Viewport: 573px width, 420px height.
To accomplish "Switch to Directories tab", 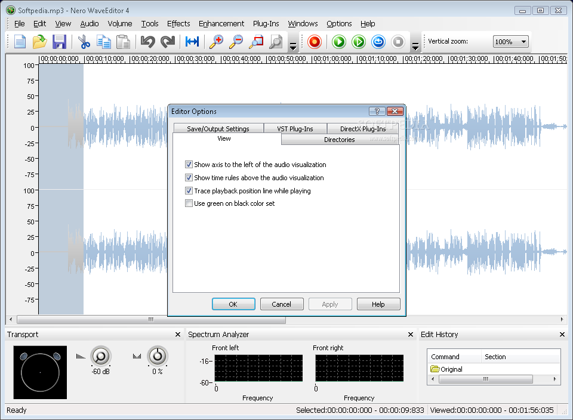I will (340, 140).
